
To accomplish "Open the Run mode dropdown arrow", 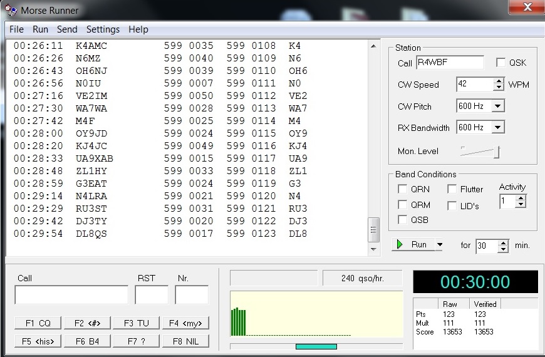I will (x=440, y=245).
